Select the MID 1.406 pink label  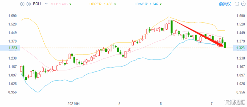coord(60,4)
